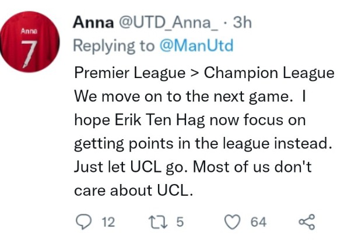Screen dimensions: 351x240
Task: View the 5 retweets count
Action: coord(180,222)
